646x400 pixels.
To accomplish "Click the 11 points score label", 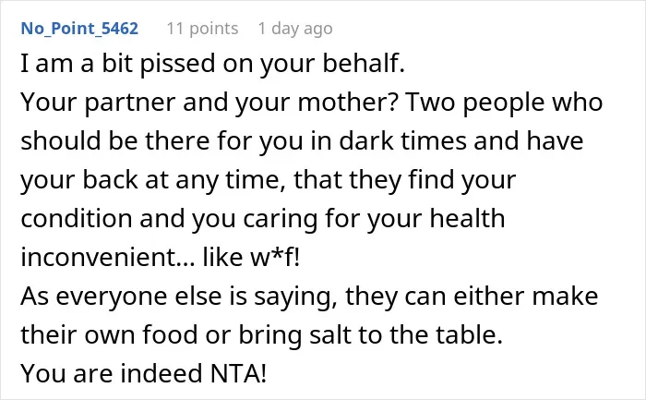I will [x=202, y=29].
